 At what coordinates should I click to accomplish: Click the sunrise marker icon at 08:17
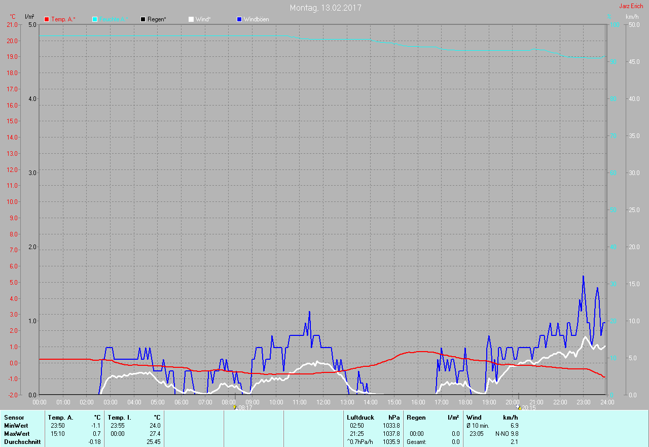(234, 407)
